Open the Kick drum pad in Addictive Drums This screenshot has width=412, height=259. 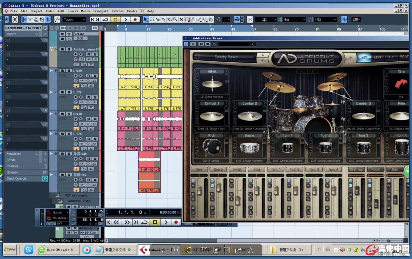(x=212, y=148)
